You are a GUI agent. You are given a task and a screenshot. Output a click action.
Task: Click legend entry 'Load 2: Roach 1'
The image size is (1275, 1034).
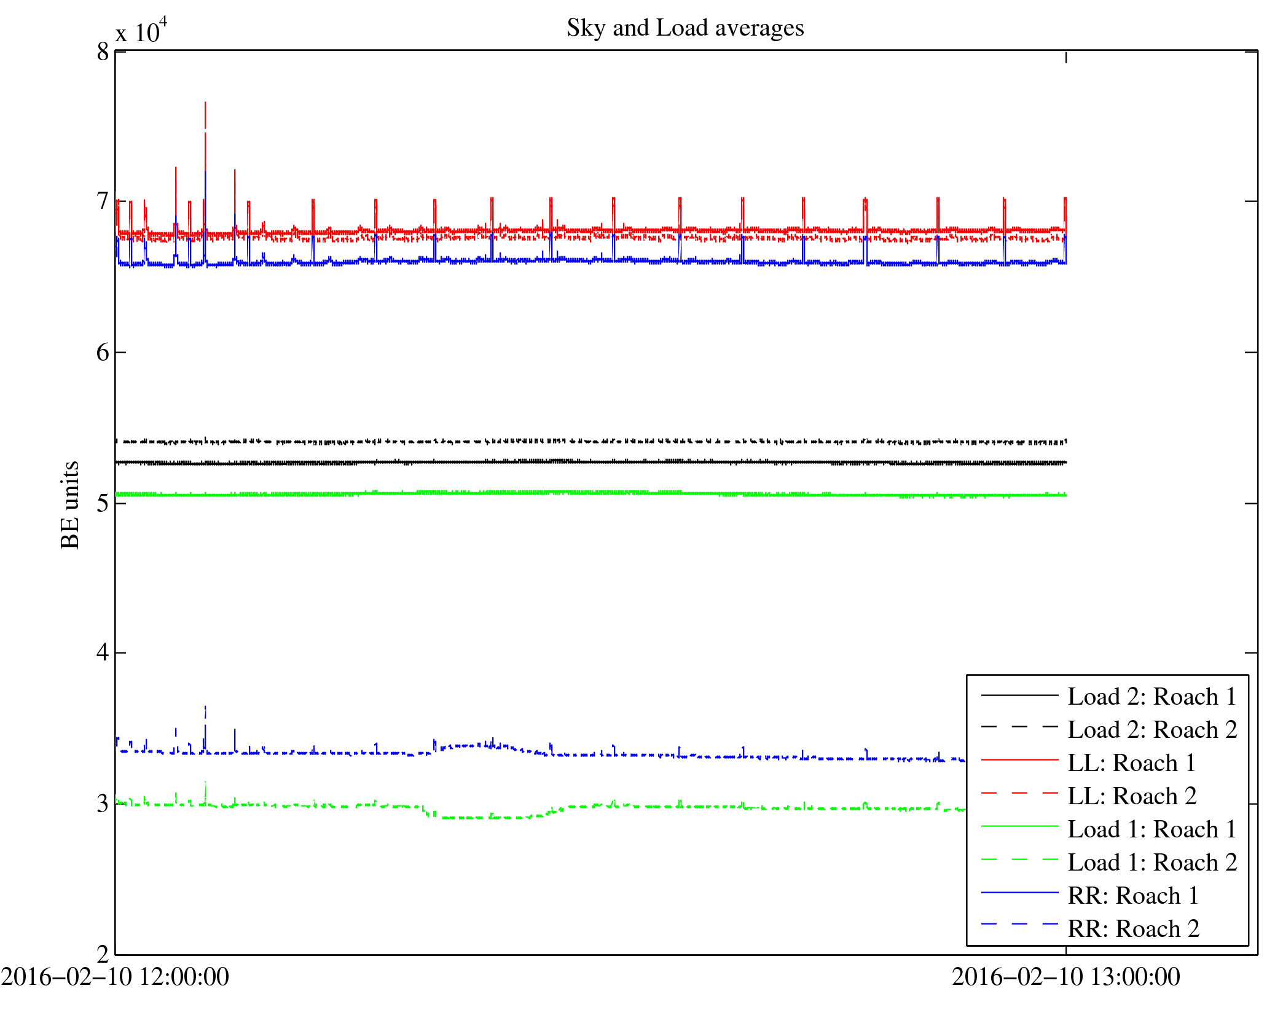(1151, 697)
